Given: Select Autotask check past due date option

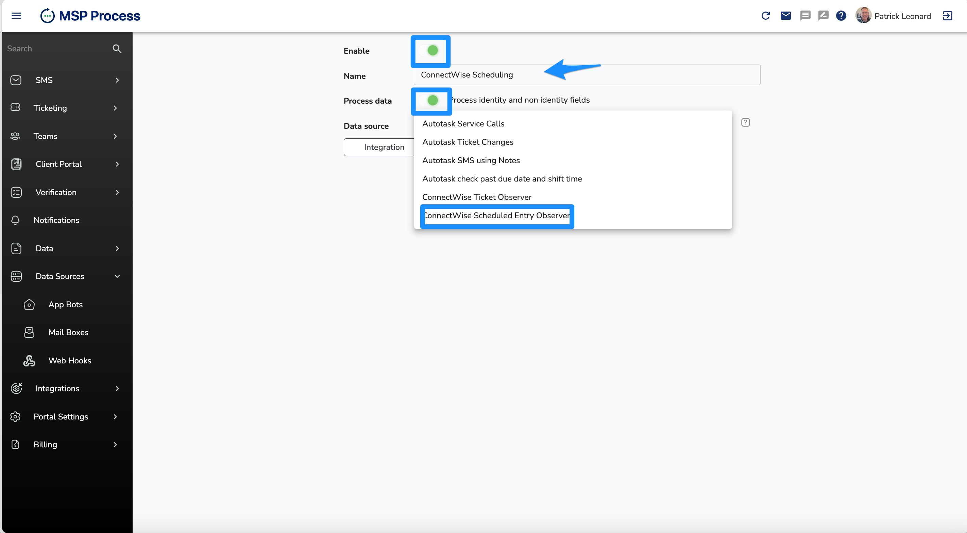Looking at the screenshot, I should pos(573,179).
